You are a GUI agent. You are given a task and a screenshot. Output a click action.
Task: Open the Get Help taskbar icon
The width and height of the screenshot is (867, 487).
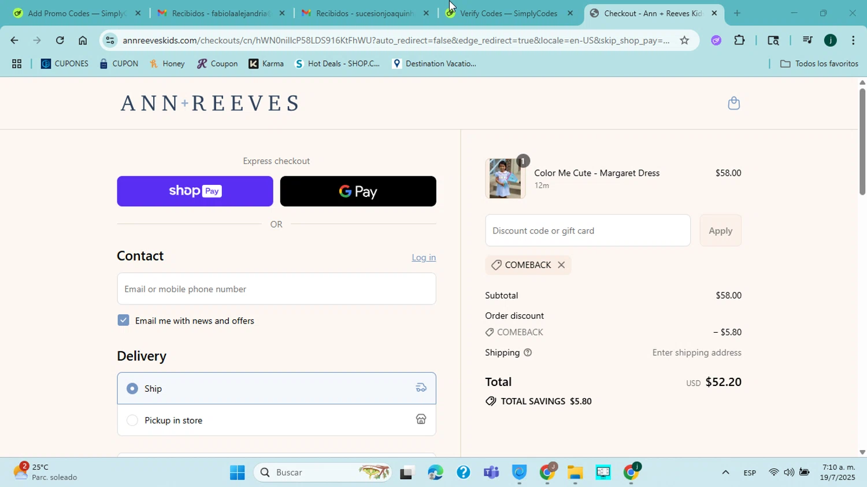click(463, 473)
